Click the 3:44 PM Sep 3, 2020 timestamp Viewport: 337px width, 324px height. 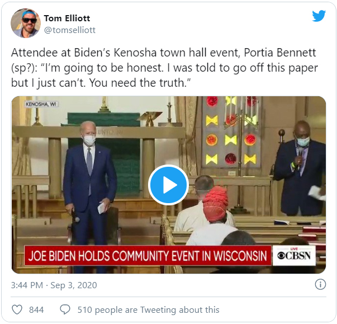tap(54, 285)
